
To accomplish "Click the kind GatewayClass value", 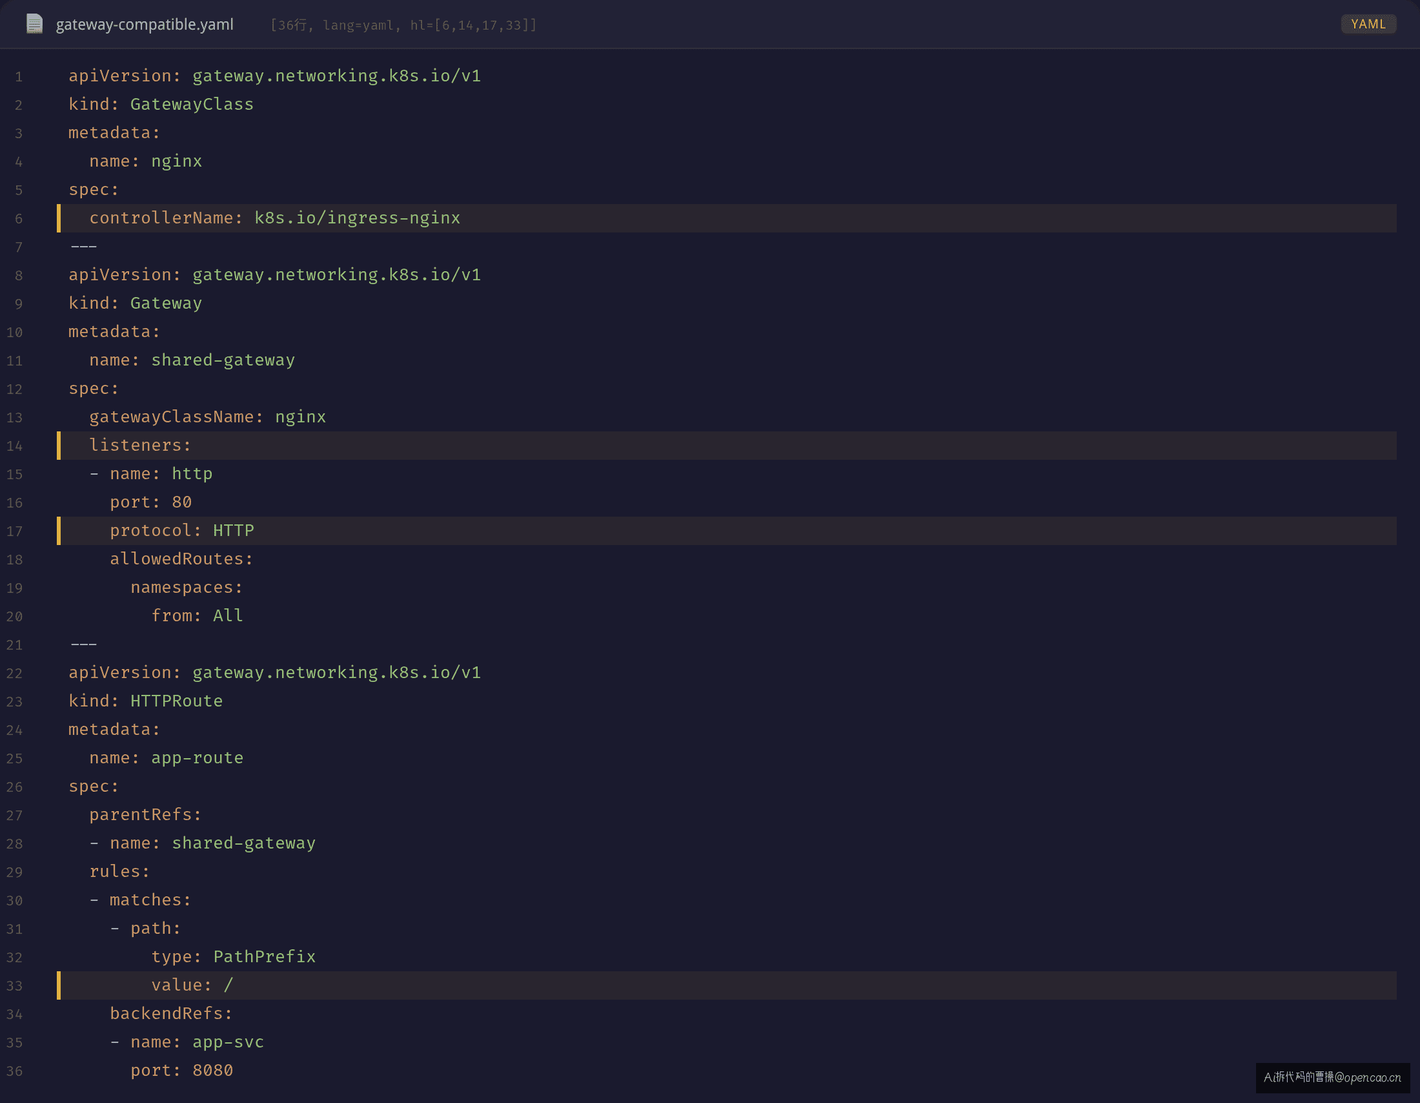I will coord(192,104).
